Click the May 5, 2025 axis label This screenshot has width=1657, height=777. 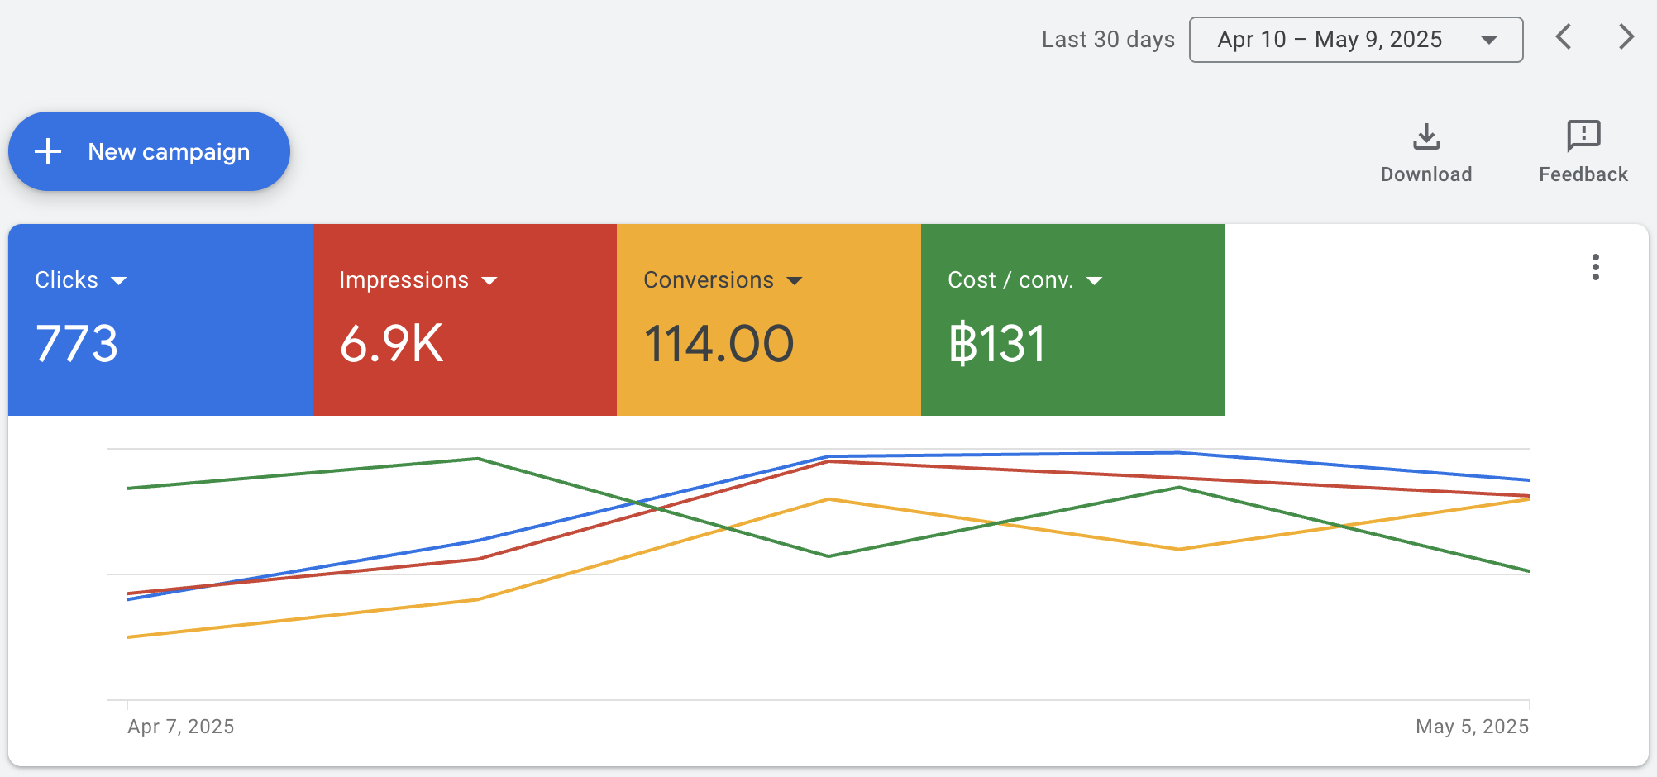tap(1472, 727)
